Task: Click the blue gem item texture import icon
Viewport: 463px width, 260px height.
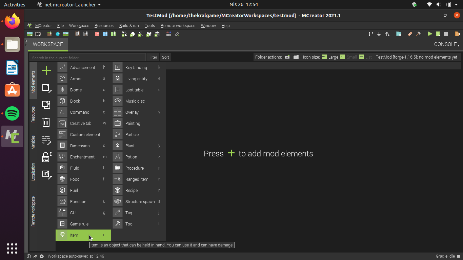Action: [58, 34]
